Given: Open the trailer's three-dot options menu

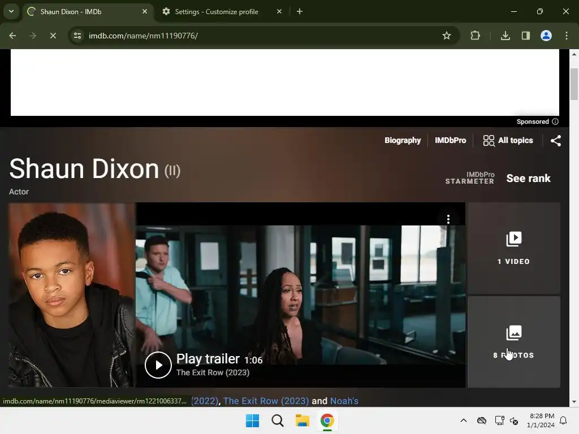Looking at the screenshot, I should (x=448, y=220).
